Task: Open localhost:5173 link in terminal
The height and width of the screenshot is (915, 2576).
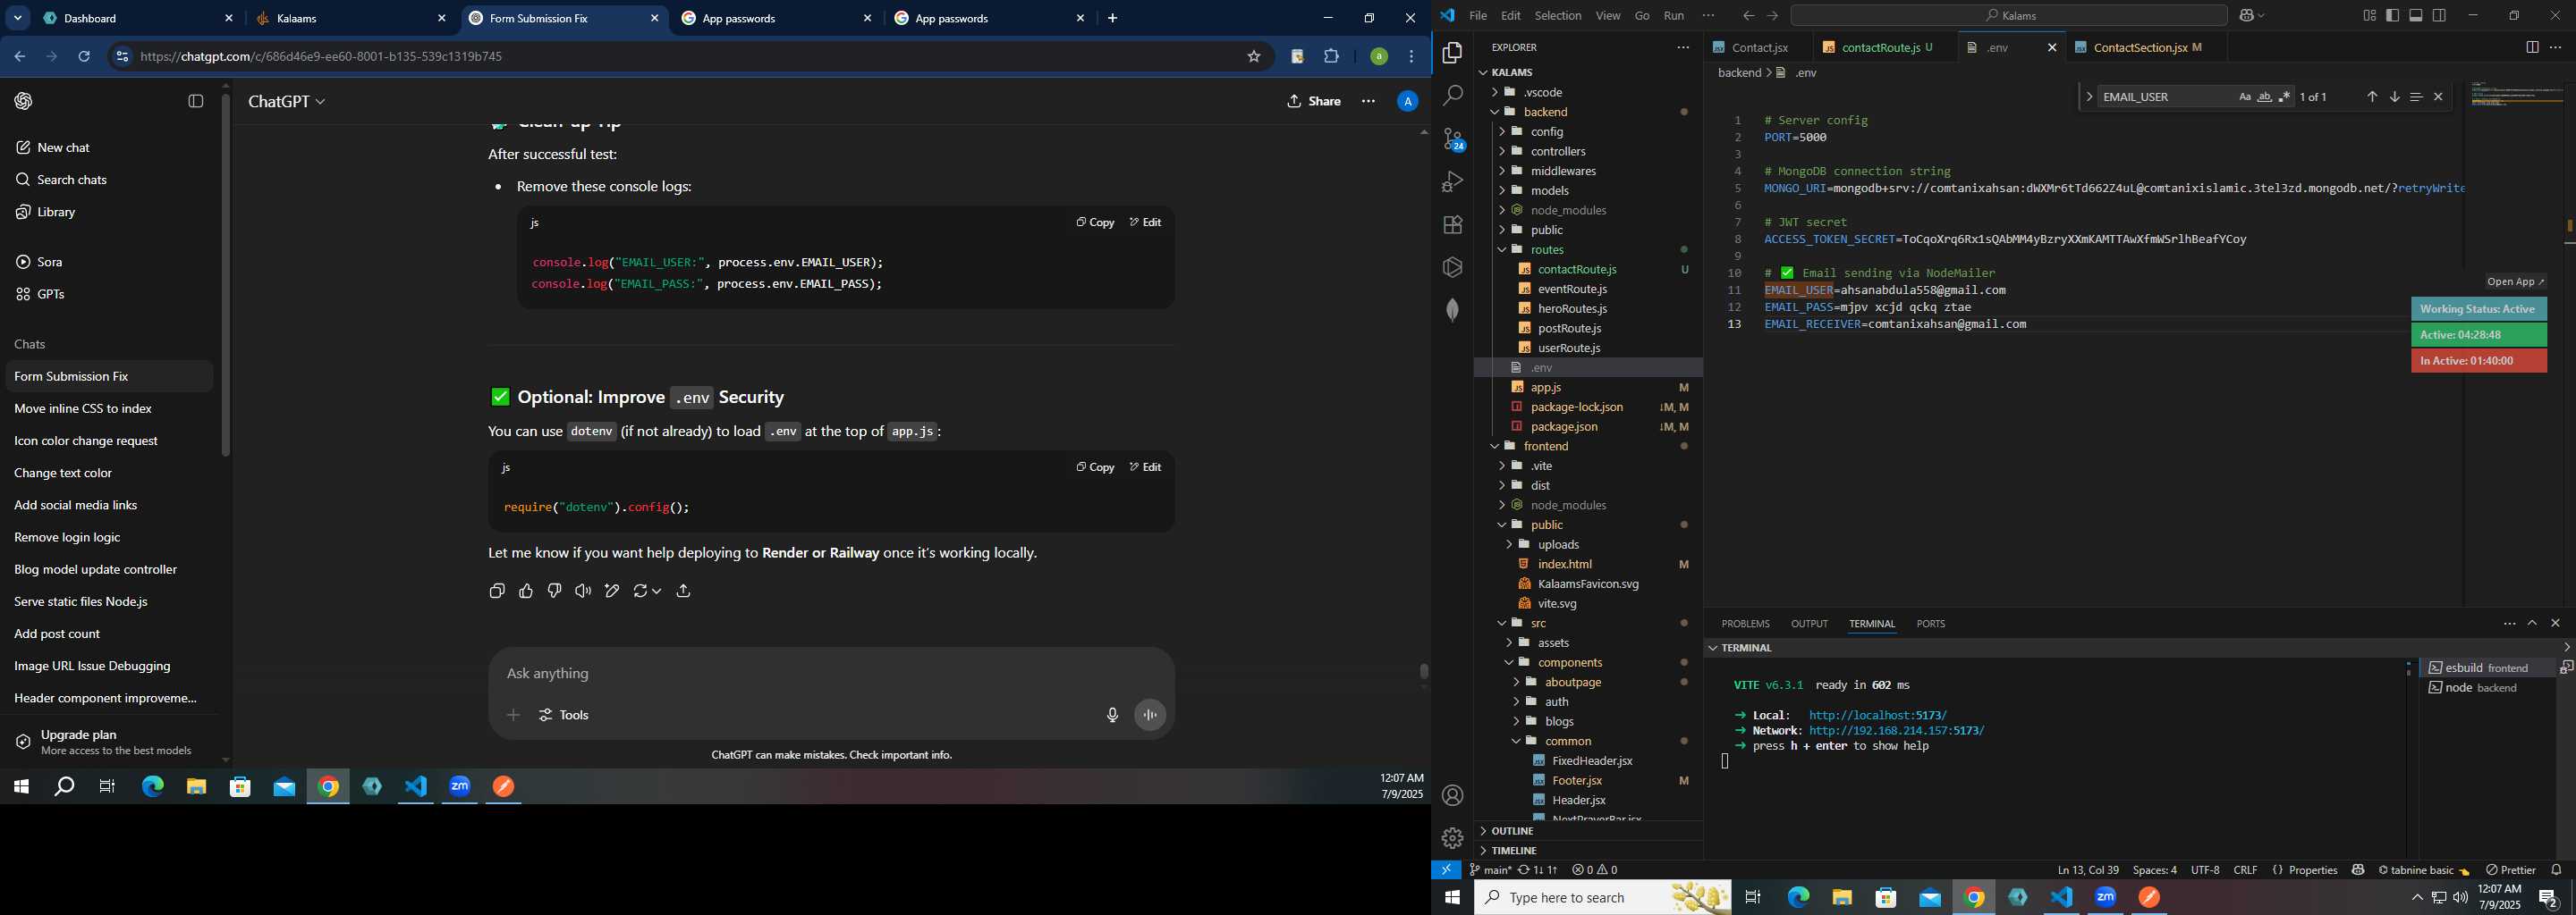Action: tap(1878, 715)
